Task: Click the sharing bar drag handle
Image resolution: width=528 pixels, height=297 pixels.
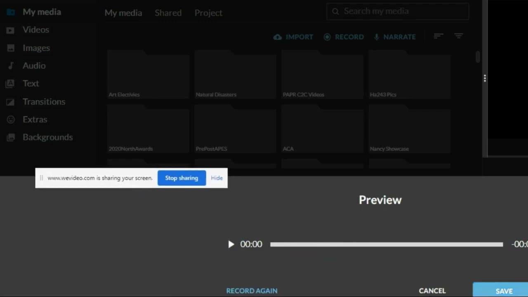Action: (41, 178)
